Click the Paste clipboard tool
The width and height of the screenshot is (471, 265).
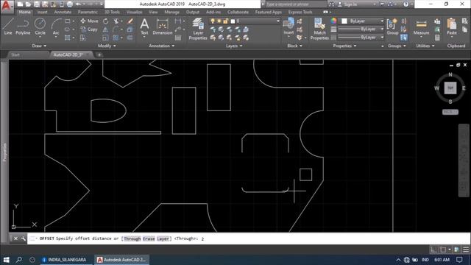451,26
